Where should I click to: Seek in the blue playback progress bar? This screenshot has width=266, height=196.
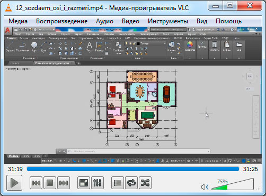click(133, 169)
